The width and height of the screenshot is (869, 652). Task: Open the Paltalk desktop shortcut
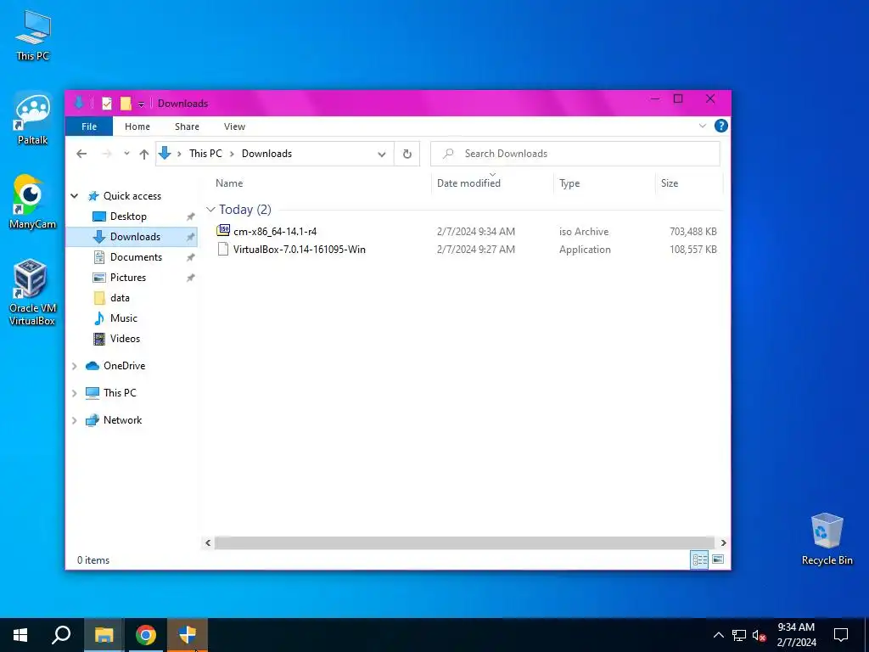pos(33,119)
